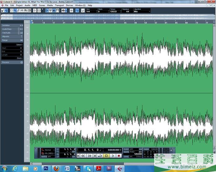The height and width of the screenshot is (172, 216).
Task: Open Skype from the taskbar
Action: point(88,168)
